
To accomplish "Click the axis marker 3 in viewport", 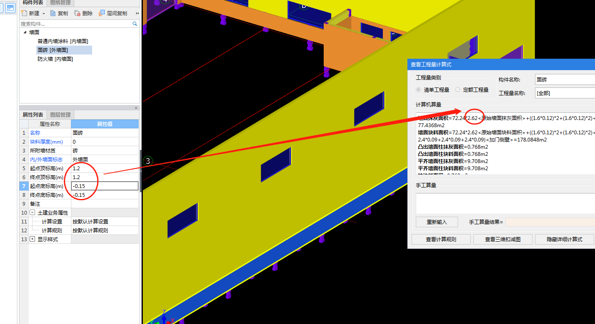I will point(147,161).
